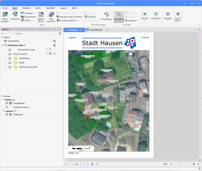The width and height of the screenshot is (202, 171).
Task: Zoom out with minus button
Action: pos(171,164)
